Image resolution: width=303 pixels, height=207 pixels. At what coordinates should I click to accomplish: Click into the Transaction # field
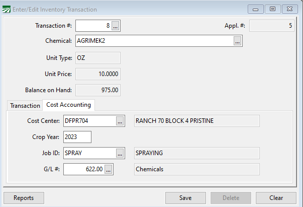tap(93, 25)
